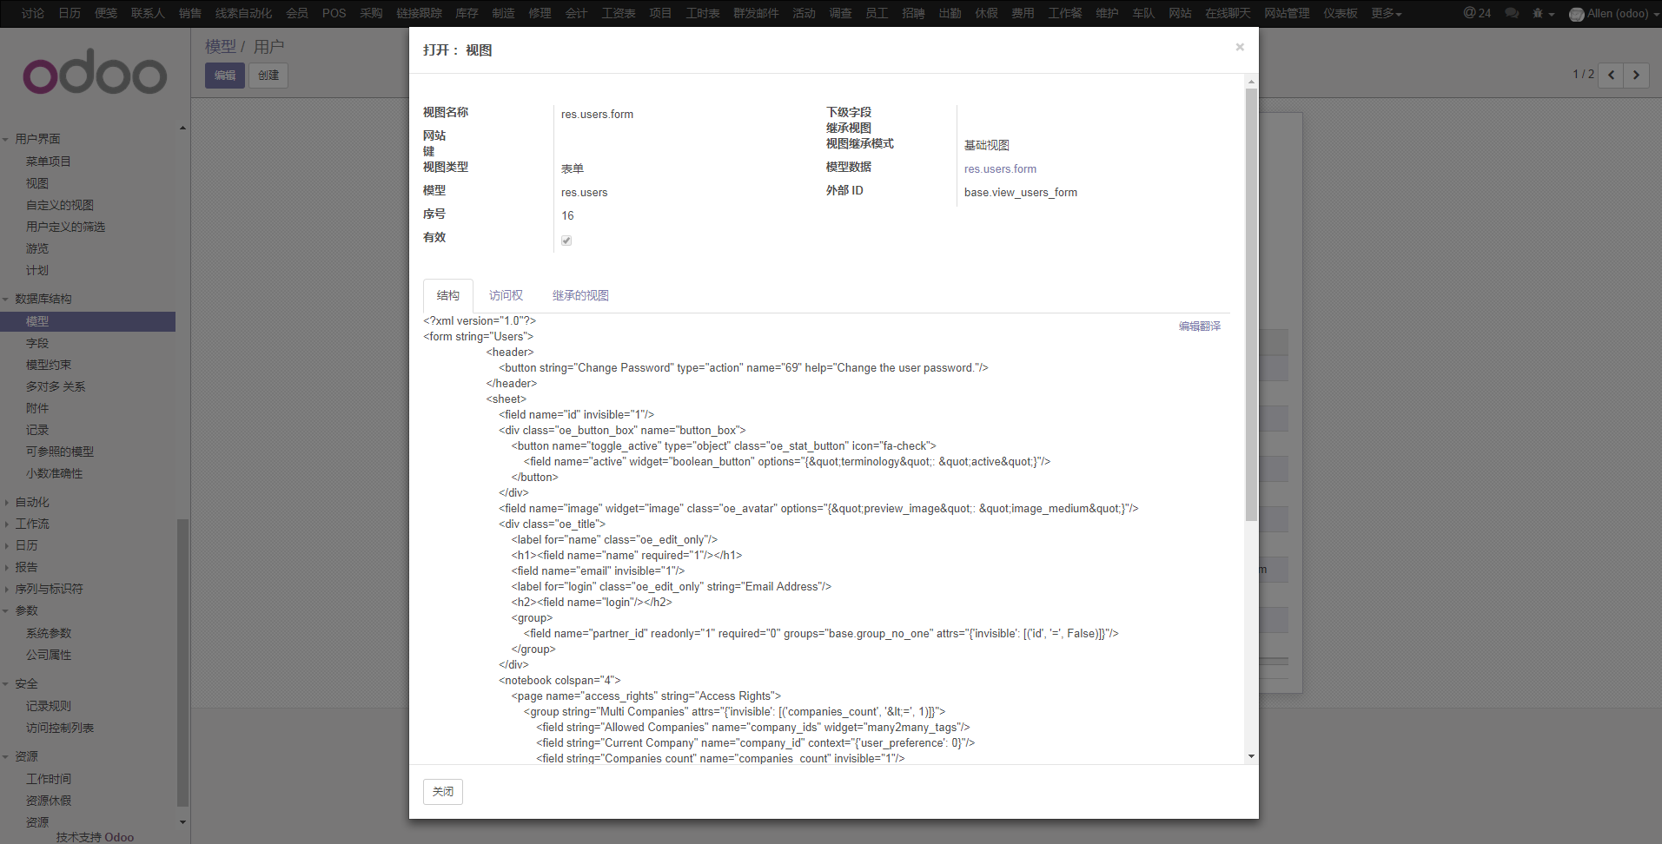Expand the 自动化 section in the sidebar
The height and width of the screenshot is (844, 1662).
pos(32,502)
